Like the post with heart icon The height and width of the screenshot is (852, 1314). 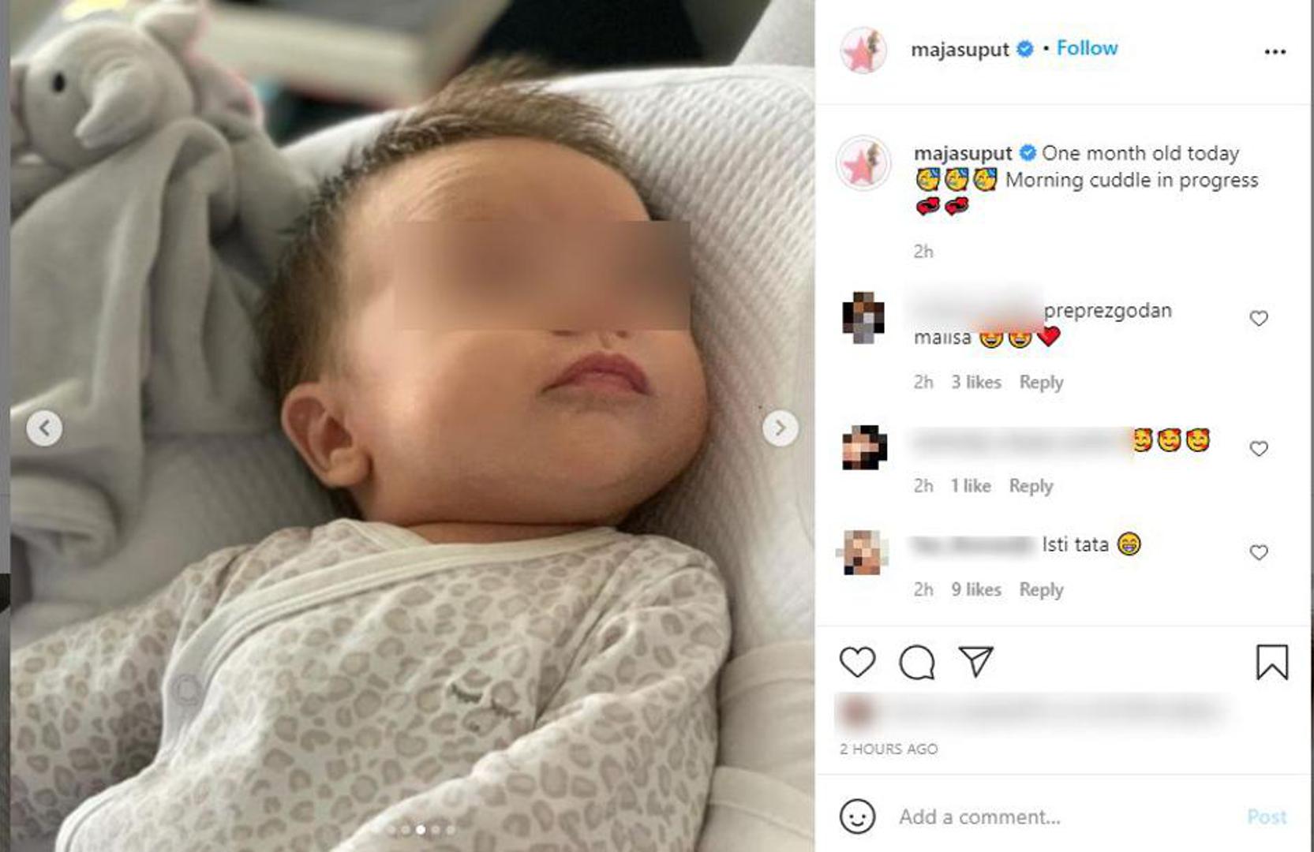point(857,662)
